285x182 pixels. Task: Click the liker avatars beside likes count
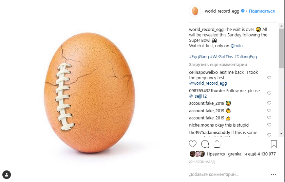coord(197,154)
